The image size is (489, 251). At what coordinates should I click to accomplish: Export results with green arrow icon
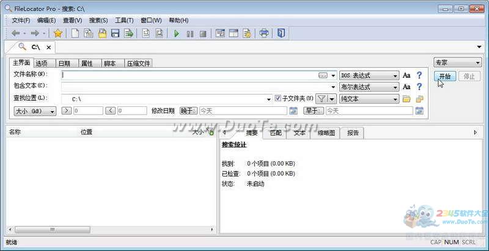point(128,34)
